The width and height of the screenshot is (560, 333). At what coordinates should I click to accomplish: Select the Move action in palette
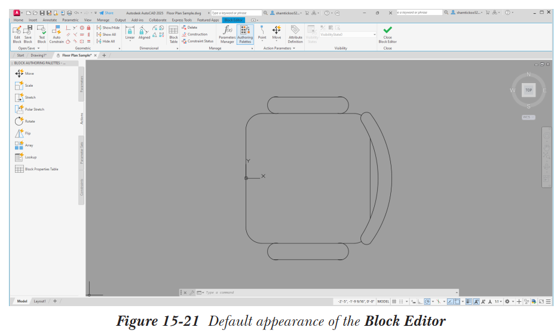tap(25, 74)
